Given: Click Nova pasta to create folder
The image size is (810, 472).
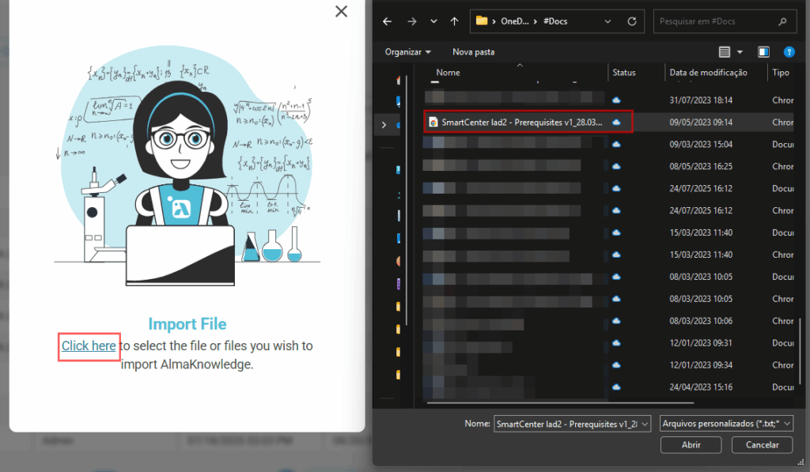Looking at the screenshot, I should point(473,52).
